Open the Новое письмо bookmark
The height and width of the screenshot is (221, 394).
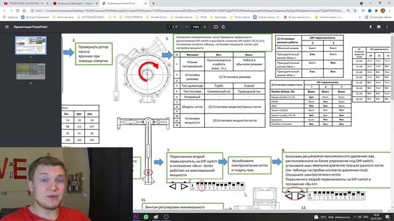267,17
